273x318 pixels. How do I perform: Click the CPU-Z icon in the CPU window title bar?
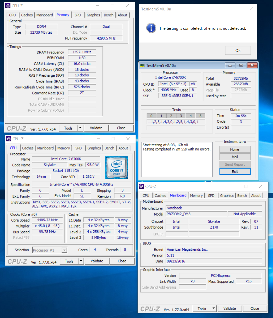coord(9,139)
